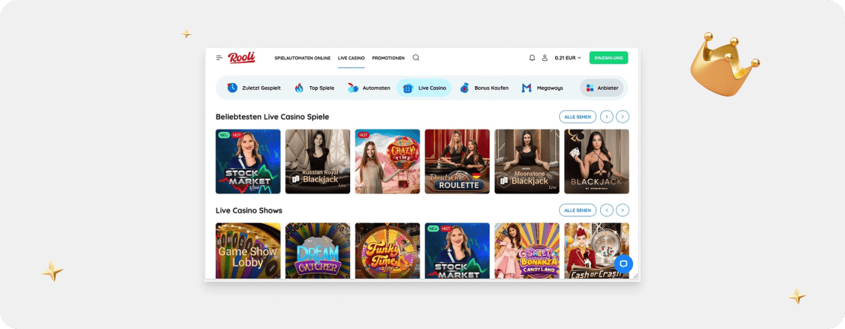Click Alle Sehen for Beliebtesten Live Casino Spiele
The width and height of the screenshot is (845, 329).
(x=578, y=117)
